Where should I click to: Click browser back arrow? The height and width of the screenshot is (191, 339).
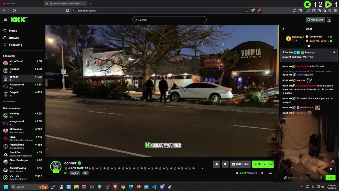tap(4, 11)
